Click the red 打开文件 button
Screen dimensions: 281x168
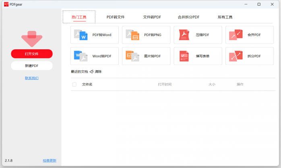(32, 54)
